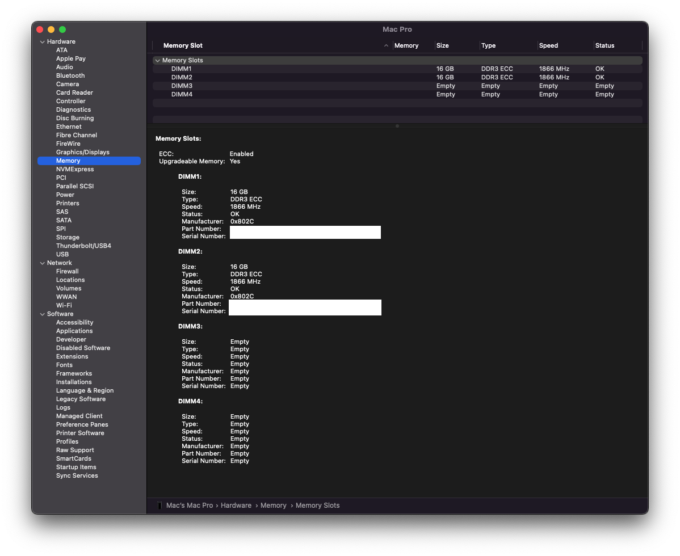Select Sync Services in sidebar
680x556 pixels.
click(x=77, y=476)
